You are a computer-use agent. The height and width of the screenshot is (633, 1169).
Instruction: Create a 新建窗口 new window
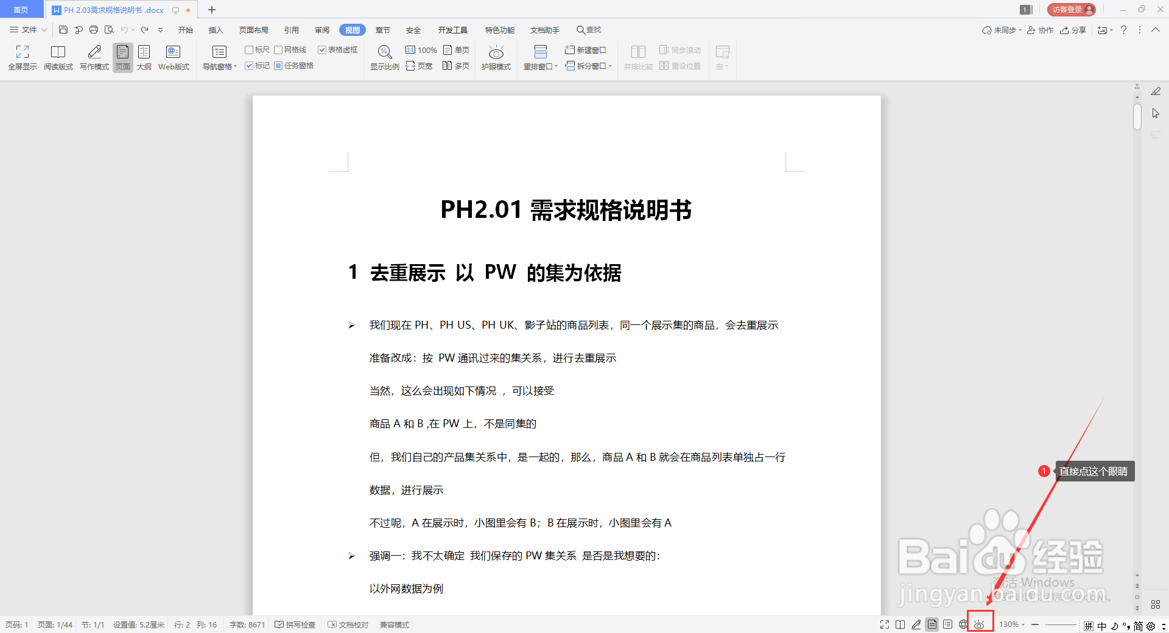(586, 50)
